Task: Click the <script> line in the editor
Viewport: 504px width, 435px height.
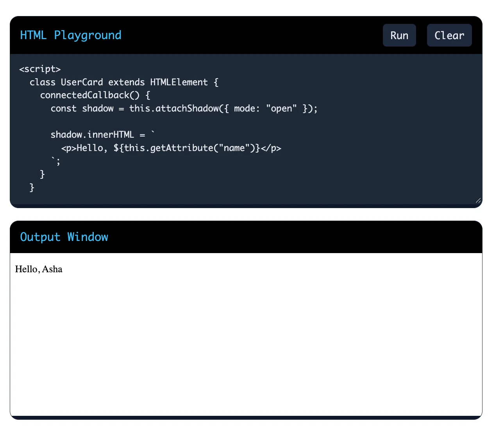Action: 40,69
